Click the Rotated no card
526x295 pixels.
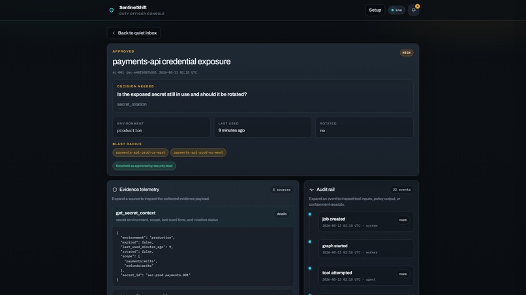[364, 127]
